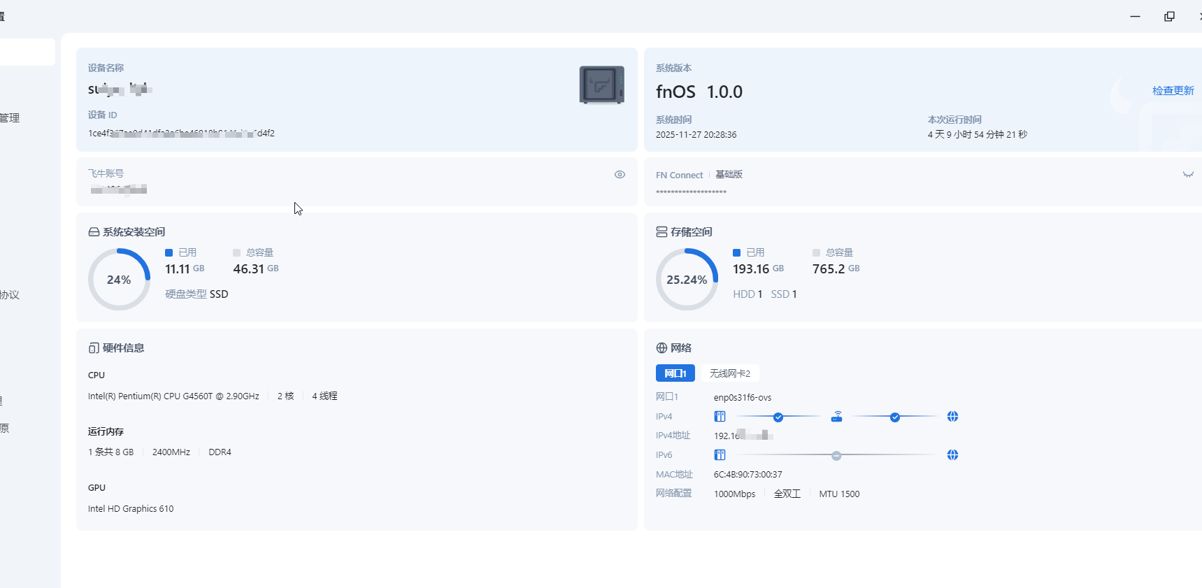Click the uptime value 4 天 9 小时 54 分钟 21 秒
The height and width of the screenshot is (588, 1202).
pyautogui.click(x=978, y=135)
